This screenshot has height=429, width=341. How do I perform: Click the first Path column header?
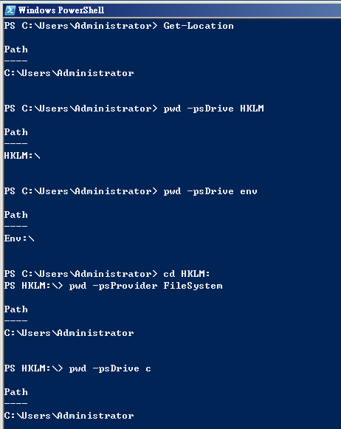coord(15,49)
